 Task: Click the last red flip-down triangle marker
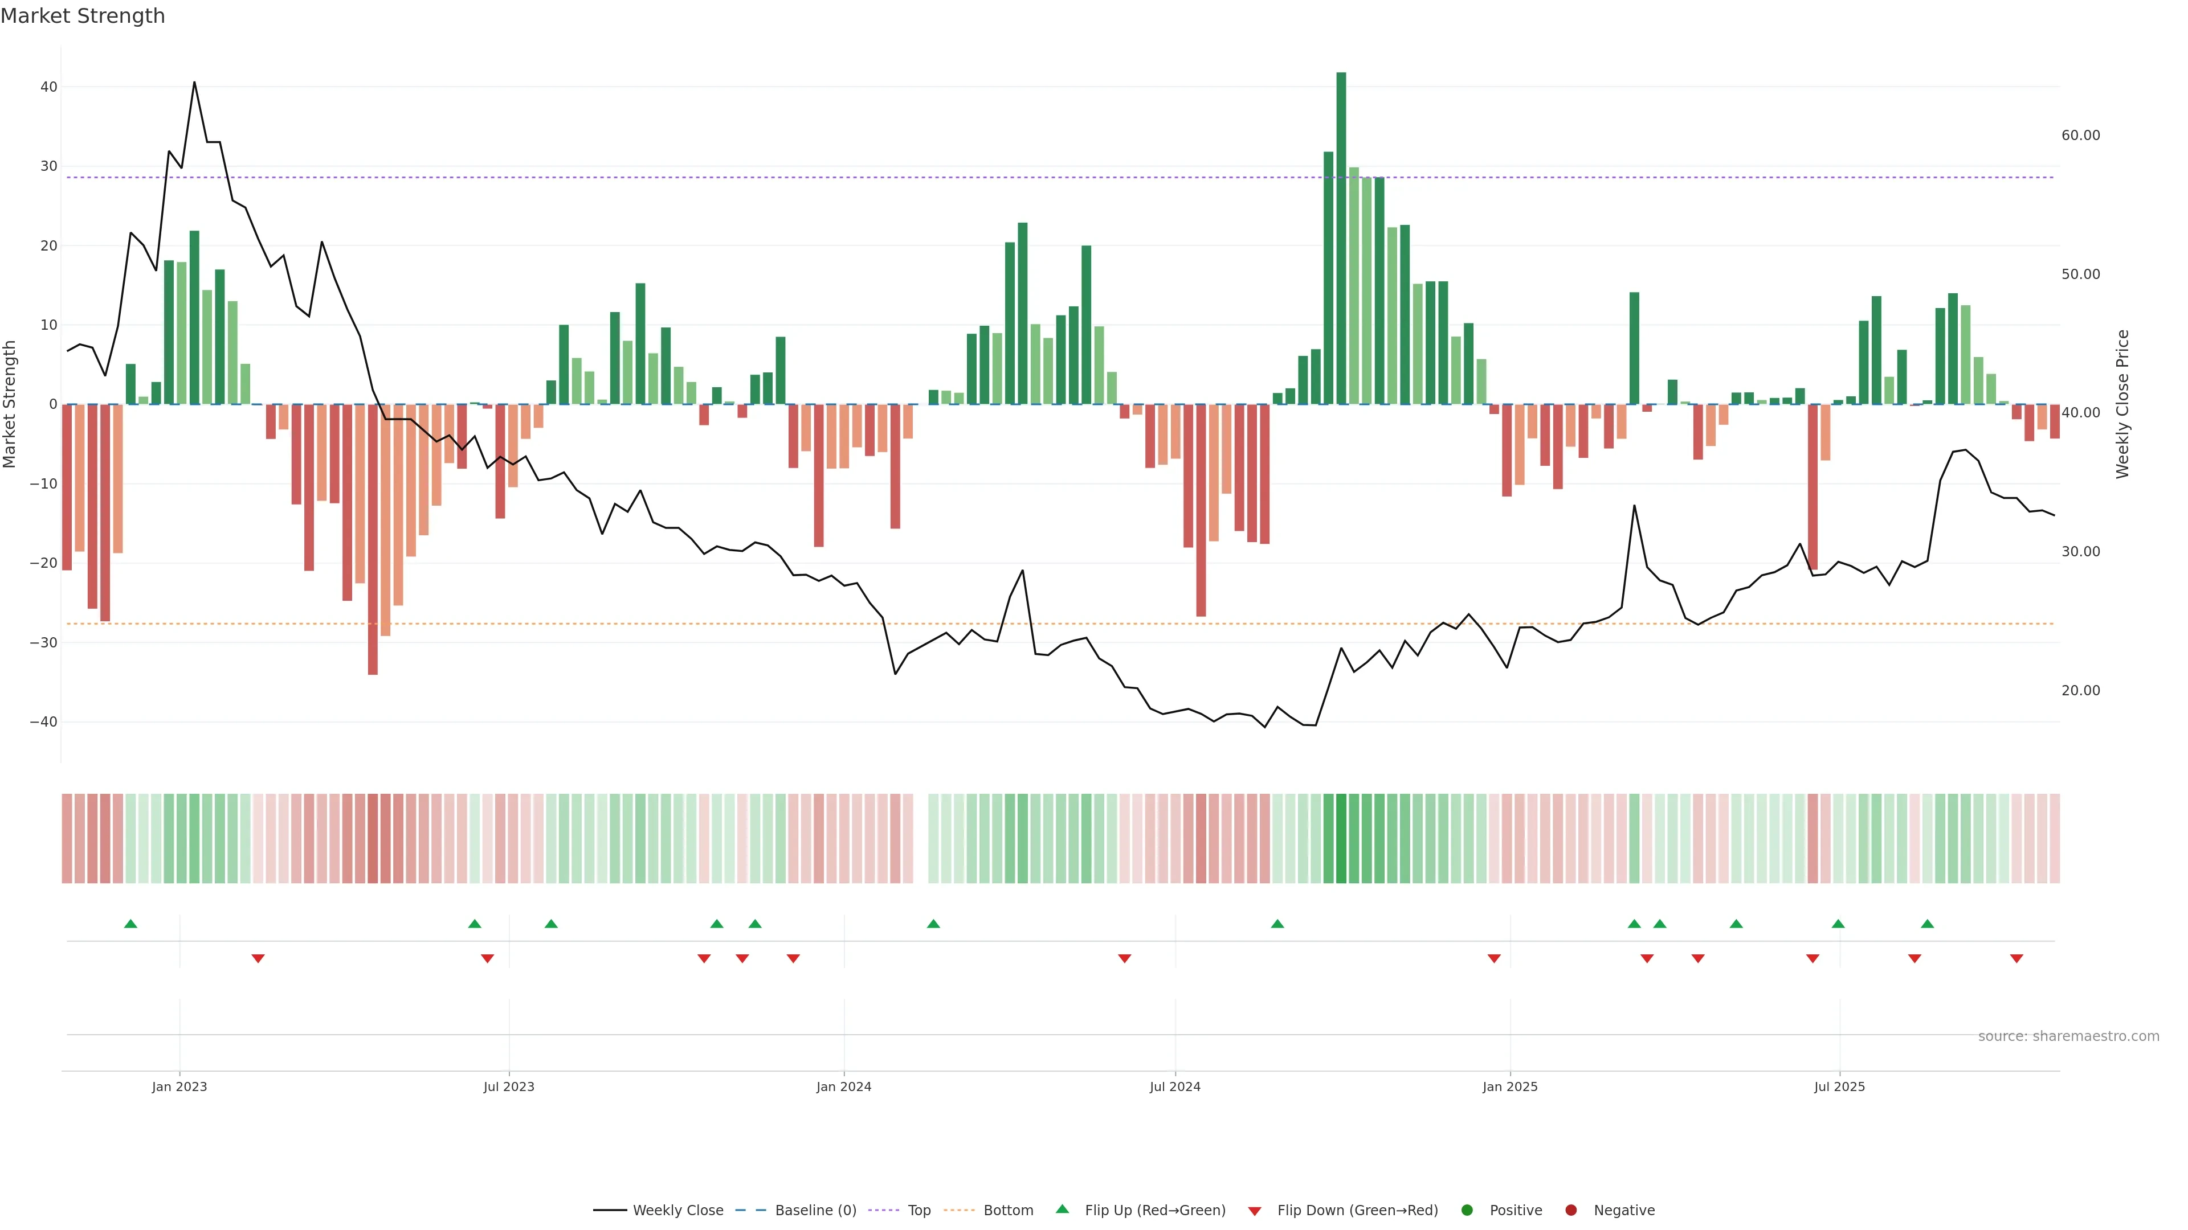pyautogui.click(x=2016, y=958)
